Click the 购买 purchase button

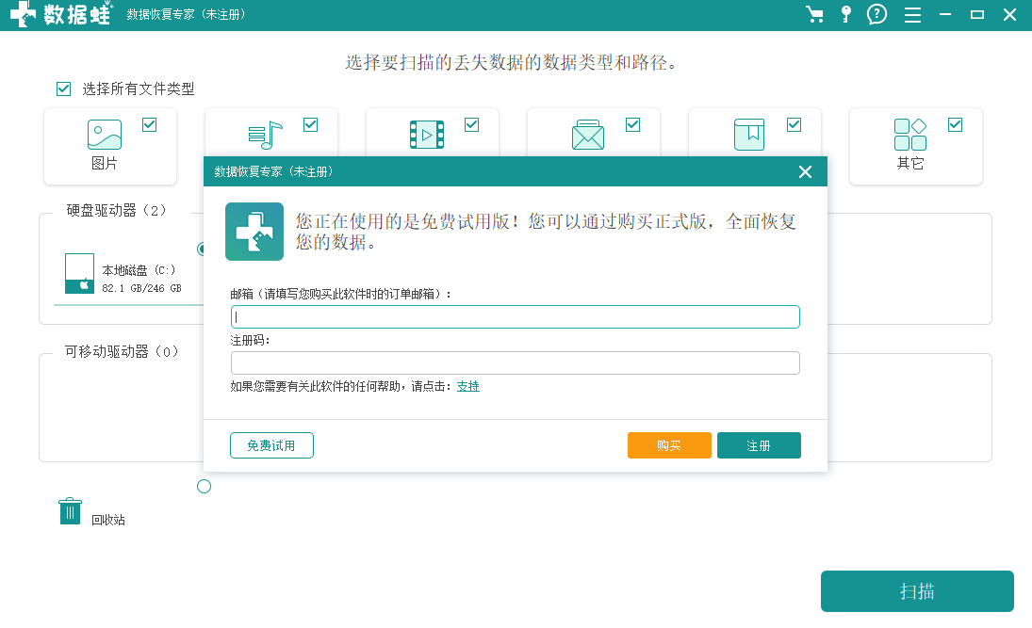click(669, 444)
